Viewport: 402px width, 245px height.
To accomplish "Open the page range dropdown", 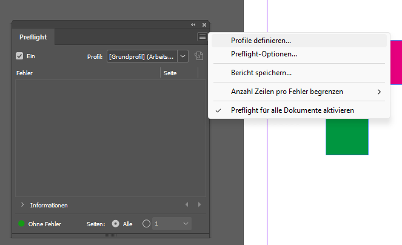I will (x=186, y=224).
